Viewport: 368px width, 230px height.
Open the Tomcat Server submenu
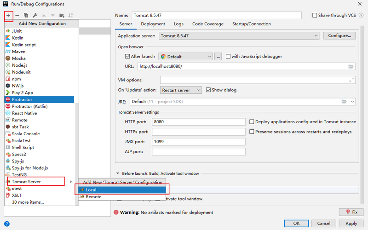[39, 182]
